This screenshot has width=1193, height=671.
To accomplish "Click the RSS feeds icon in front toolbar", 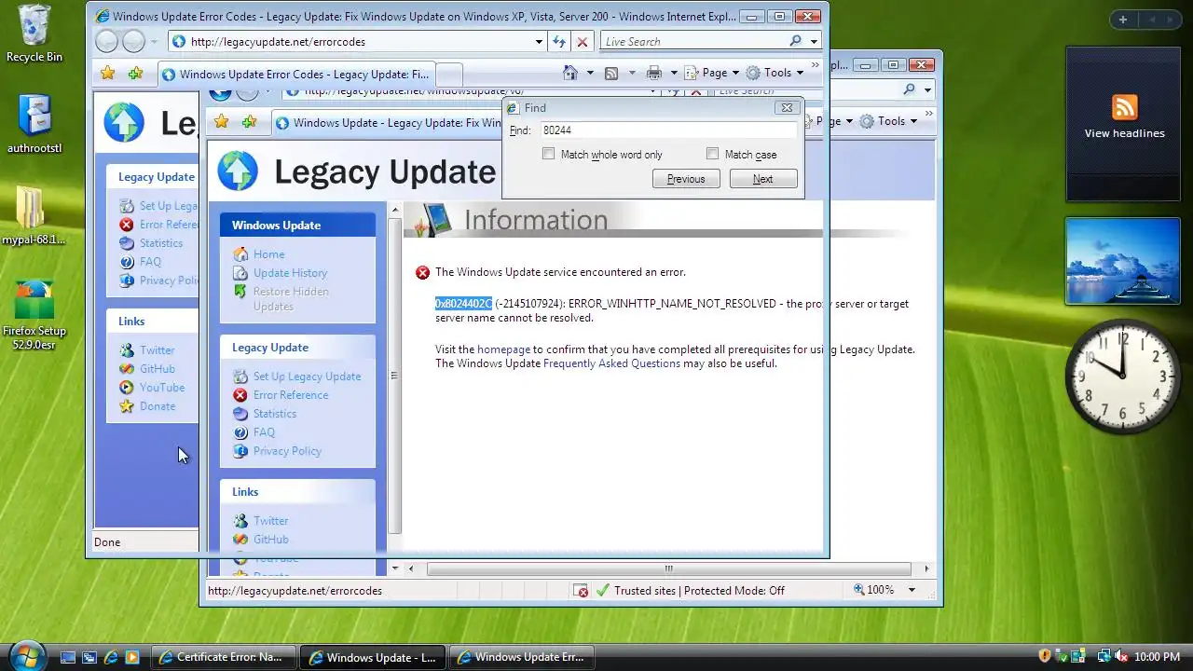I will [x=611, y=73].
